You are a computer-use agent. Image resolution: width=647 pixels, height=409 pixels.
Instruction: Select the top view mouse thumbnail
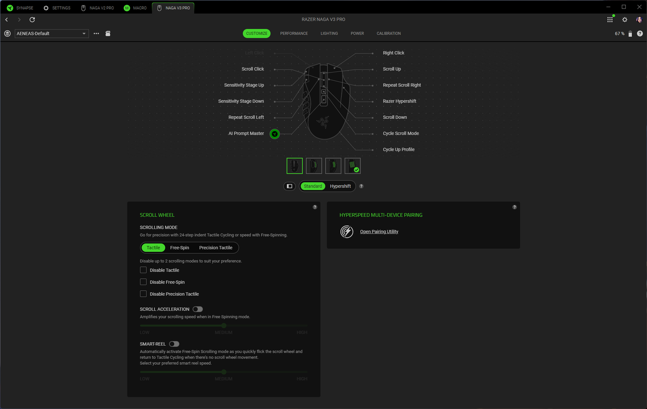(x=295, y=166)
